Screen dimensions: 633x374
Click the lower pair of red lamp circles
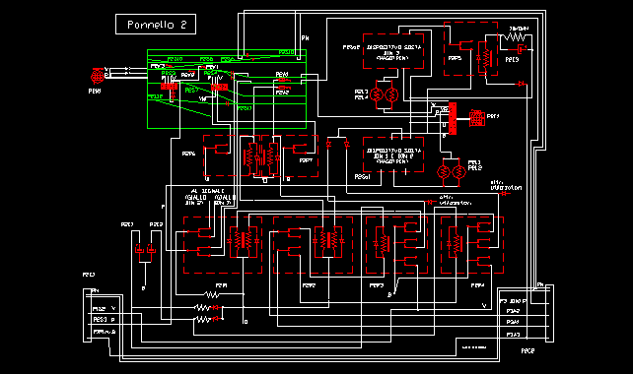[452, 172]
